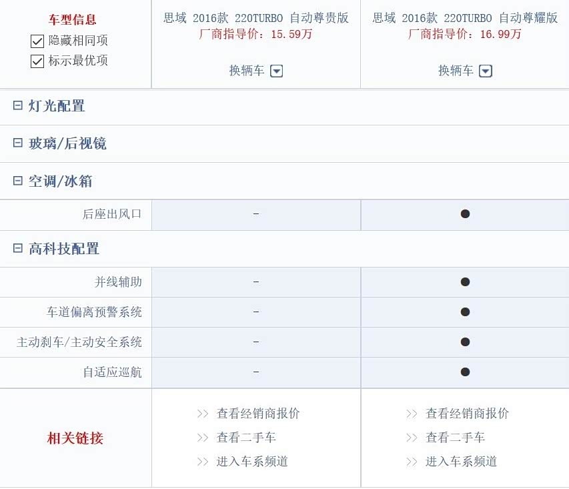Click the 后座出风口 equipped dot for 尊耀版
Viewport: 569px width, 489px height.
click(x=465, y=214)
